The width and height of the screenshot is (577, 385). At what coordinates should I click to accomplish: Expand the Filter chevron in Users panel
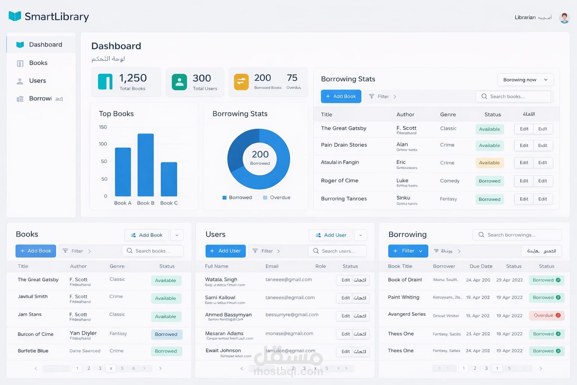278,251
